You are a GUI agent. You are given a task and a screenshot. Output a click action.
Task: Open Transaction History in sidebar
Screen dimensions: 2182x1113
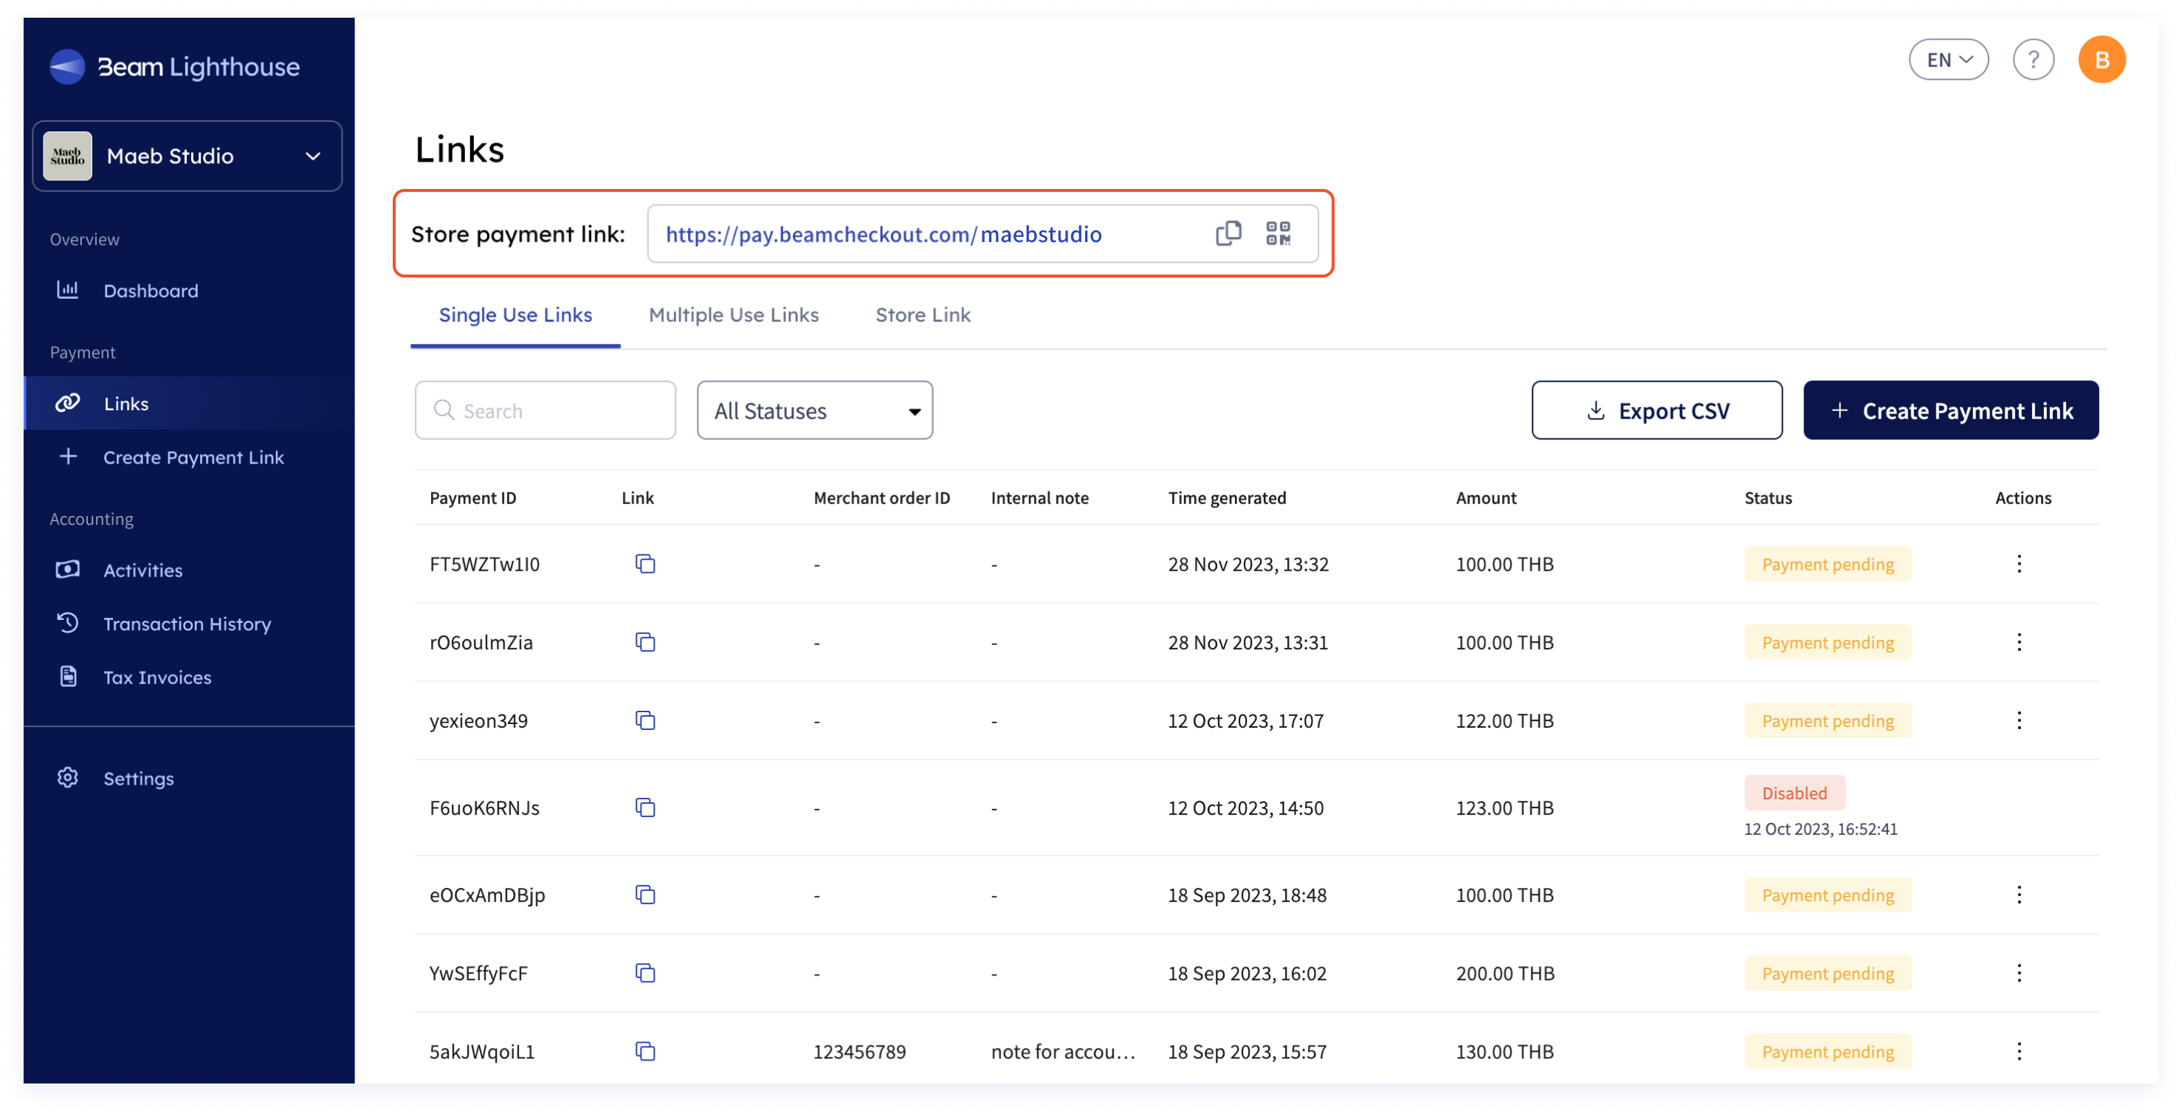(x=188, y=624)
